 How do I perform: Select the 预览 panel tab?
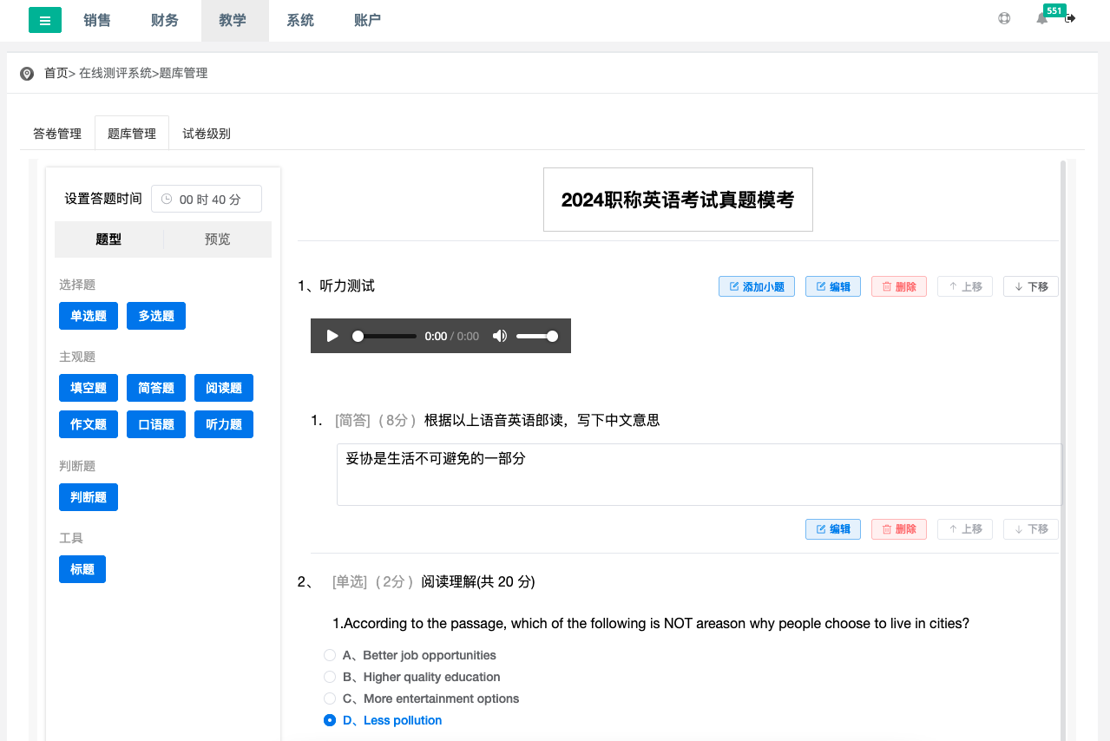click(218, 239)
